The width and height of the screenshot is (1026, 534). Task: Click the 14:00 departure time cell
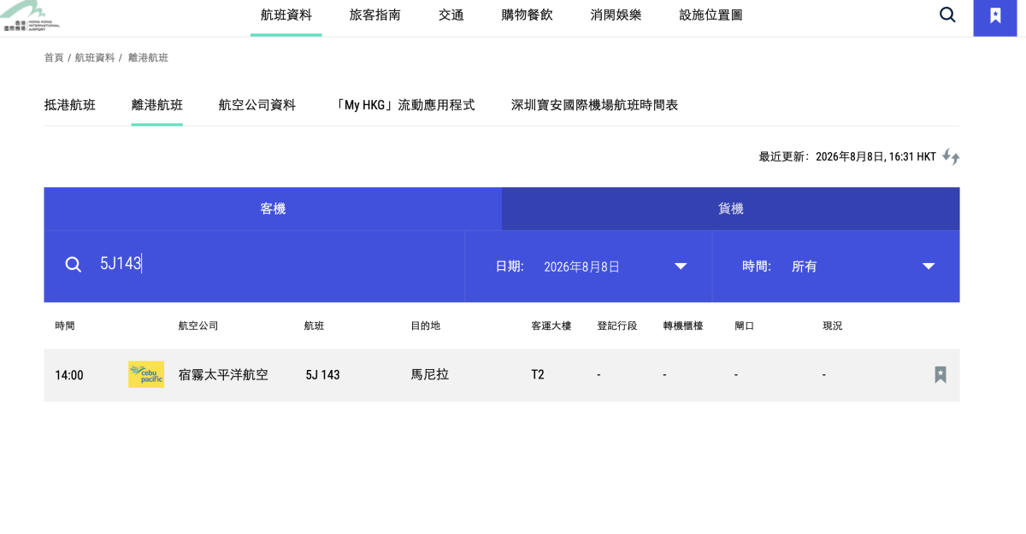69,375
